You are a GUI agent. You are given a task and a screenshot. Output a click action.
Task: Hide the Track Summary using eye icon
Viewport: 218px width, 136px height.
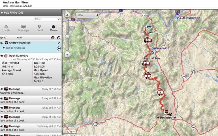tap(2, 56)
